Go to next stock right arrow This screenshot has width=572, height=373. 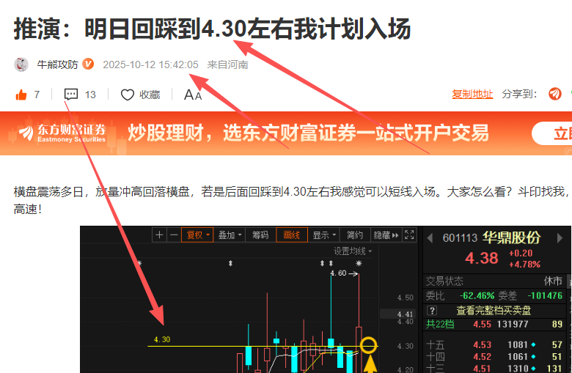560,238
